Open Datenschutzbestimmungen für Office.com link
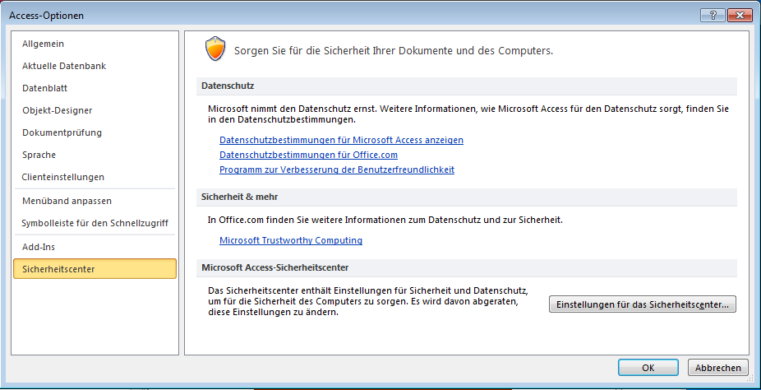 tap(308, 155)
